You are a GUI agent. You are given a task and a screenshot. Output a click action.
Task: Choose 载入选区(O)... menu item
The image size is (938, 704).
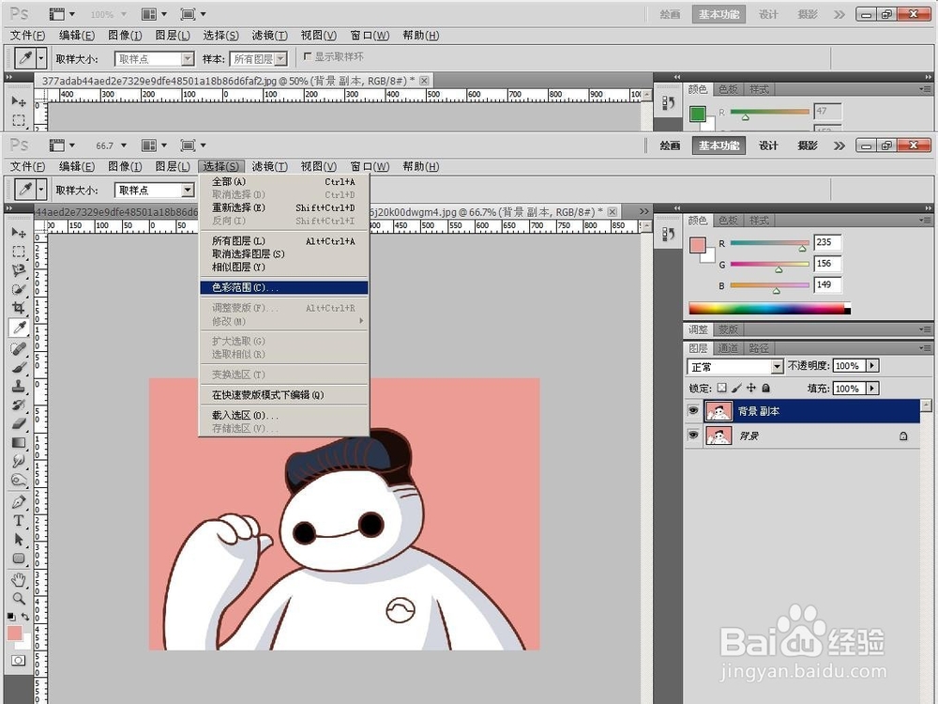click(283, 415)
